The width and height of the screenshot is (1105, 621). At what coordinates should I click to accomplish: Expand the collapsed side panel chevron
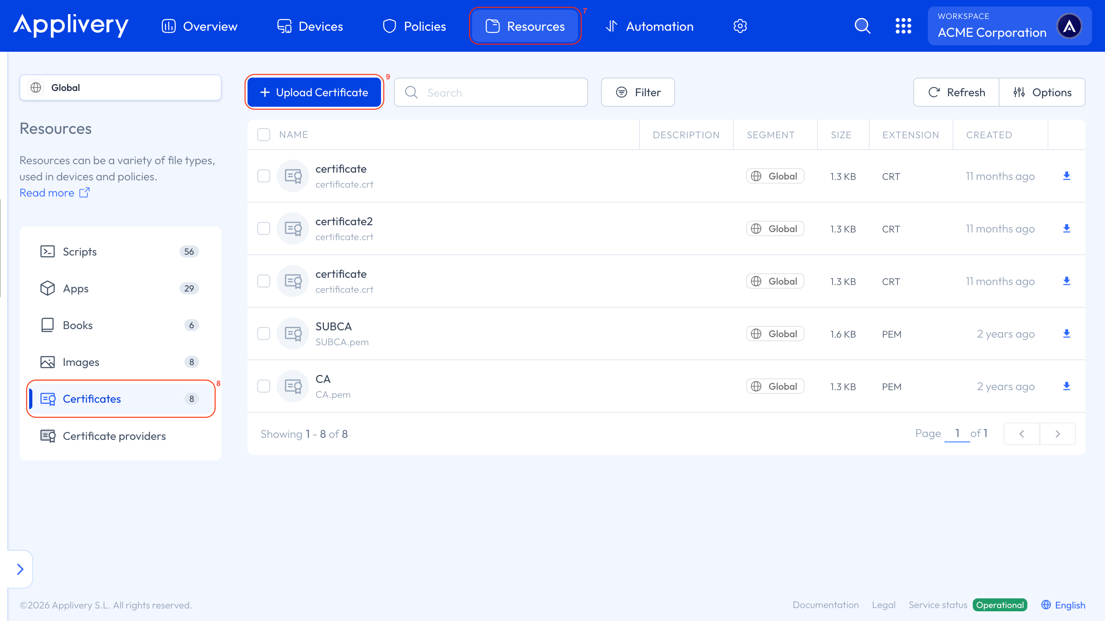20,569
